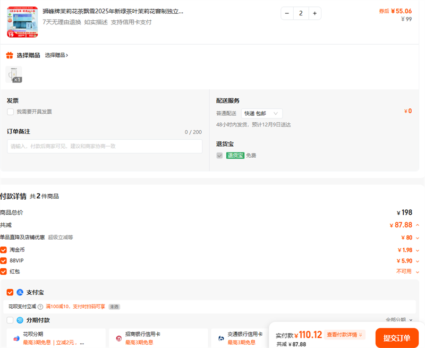
Task: Click the 选择赠品 chevron link
Action: tap(56, 55)
